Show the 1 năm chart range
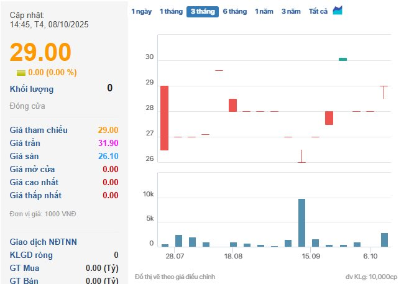Screen dimensions: 409x284 click(264, 11)
